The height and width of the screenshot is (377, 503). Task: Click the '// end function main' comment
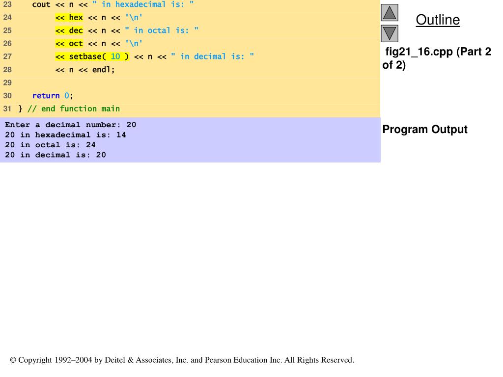[x=74, y=108]
